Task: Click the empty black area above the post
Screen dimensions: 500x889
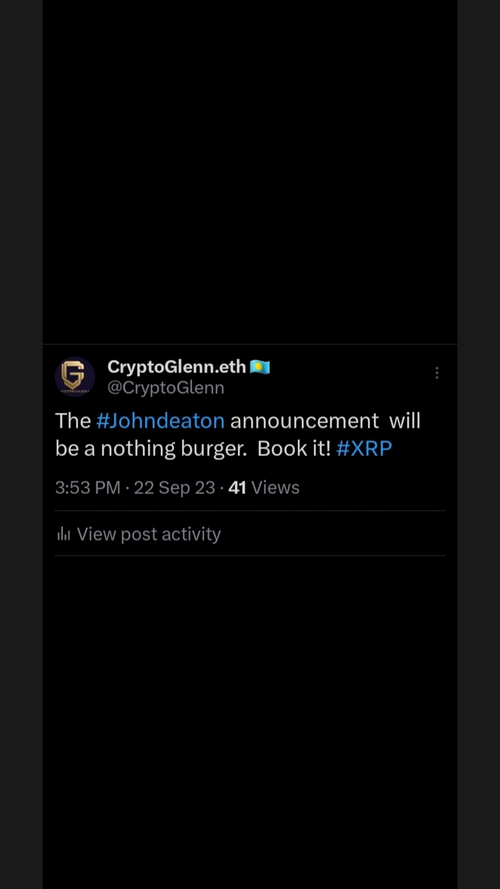Action: point(250,171)
